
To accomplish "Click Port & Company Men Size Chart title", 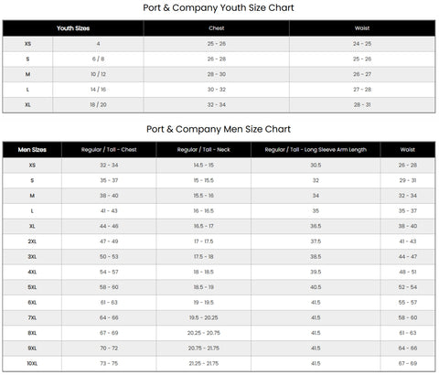I will tap(219, 129).
